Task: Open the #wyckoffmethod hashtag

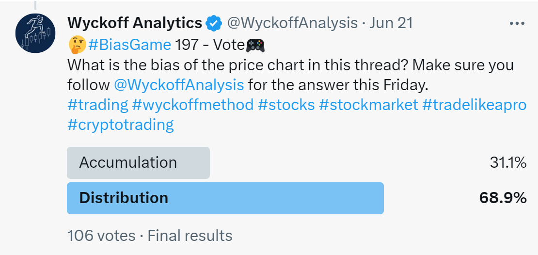Action: point(193,105)
